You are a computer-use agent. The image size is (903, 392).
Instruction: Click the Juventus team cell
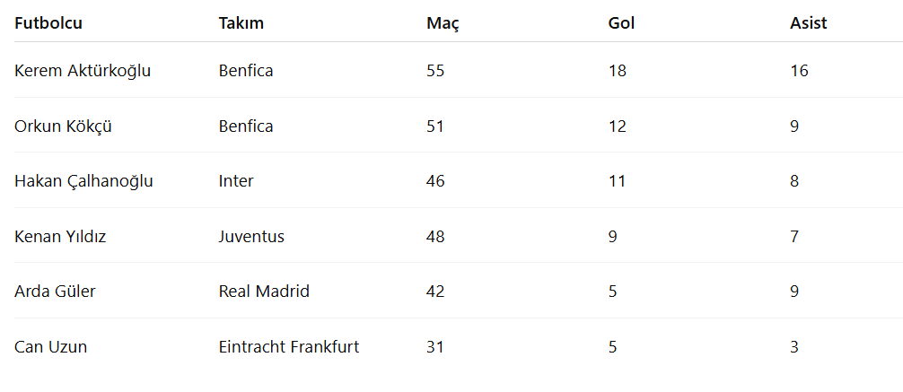coord(251,237)
